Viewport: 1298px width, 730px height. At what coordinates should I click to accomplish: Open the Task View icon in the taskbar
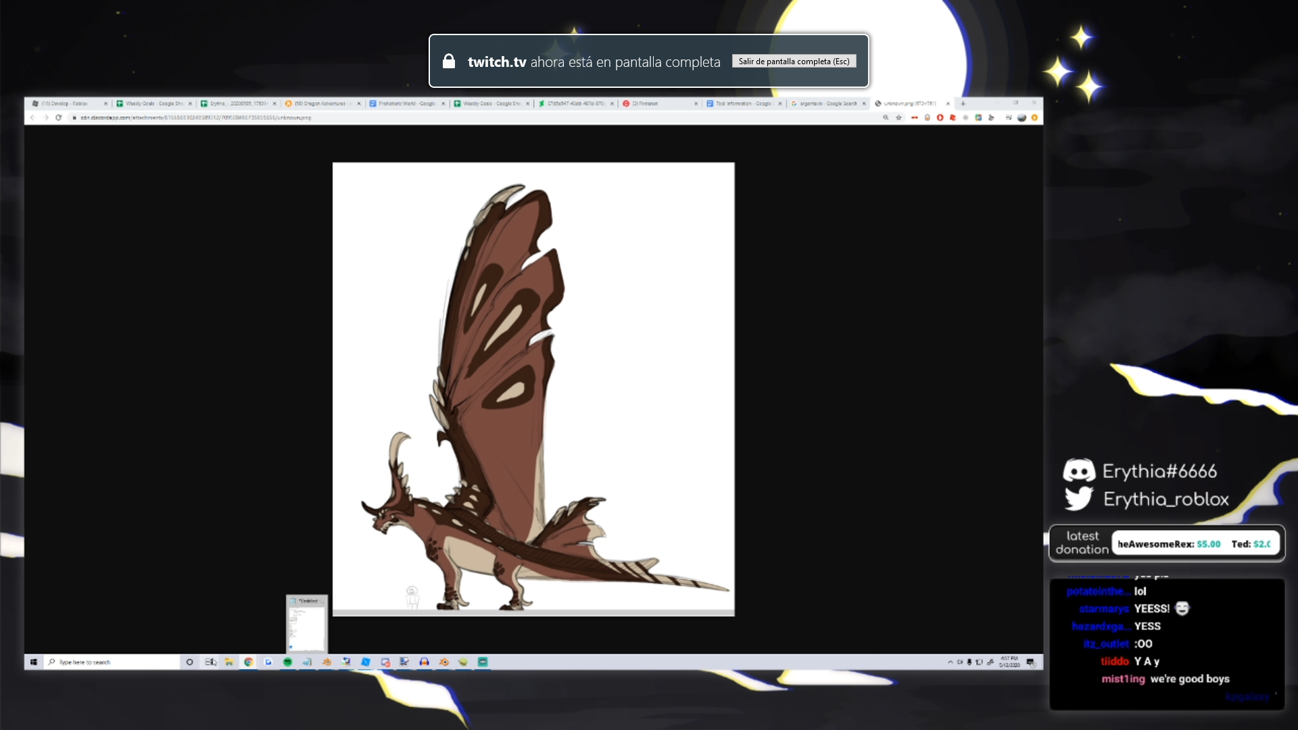[x=210, y=662]
